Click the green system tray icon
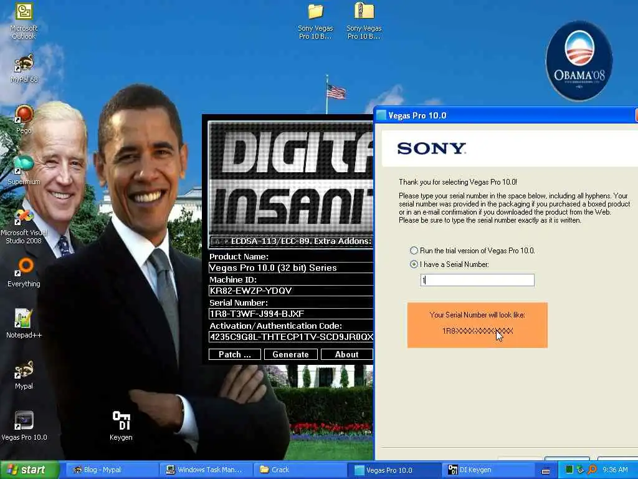Image resolution: width=638 pixels, height=479 pixels. point(569,470)
